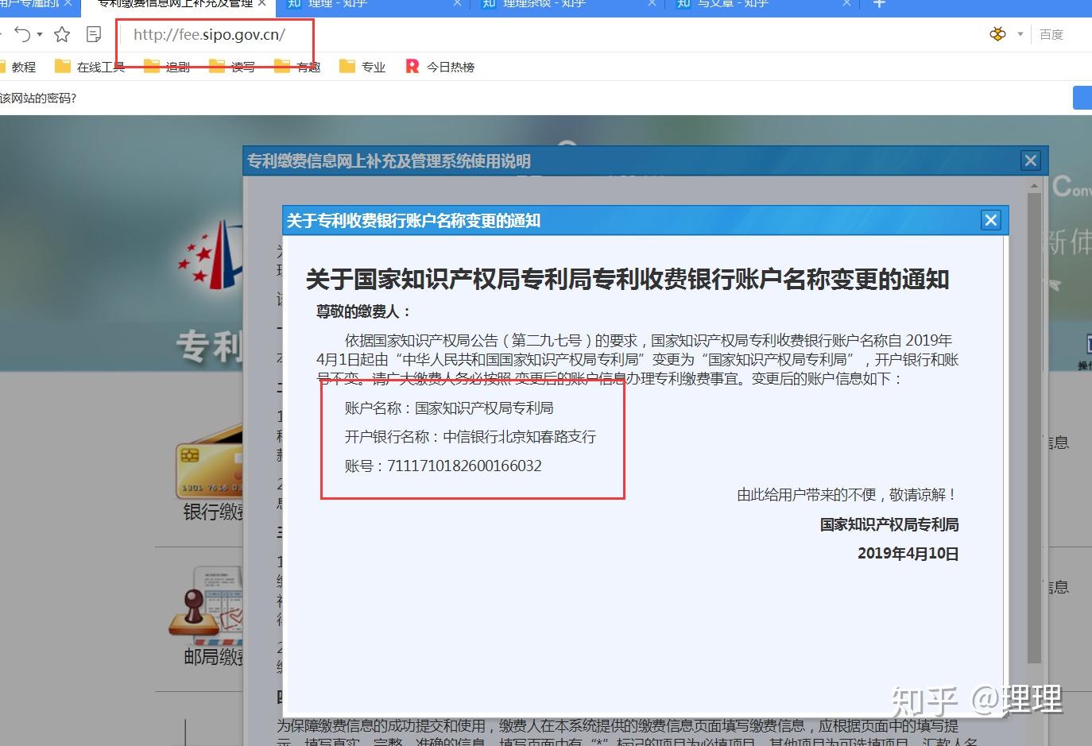The width and height of the screenshot is (1092, 746).
Task: Click the 邮局缴费 stamp icon
Action: (x=207, y=605)
